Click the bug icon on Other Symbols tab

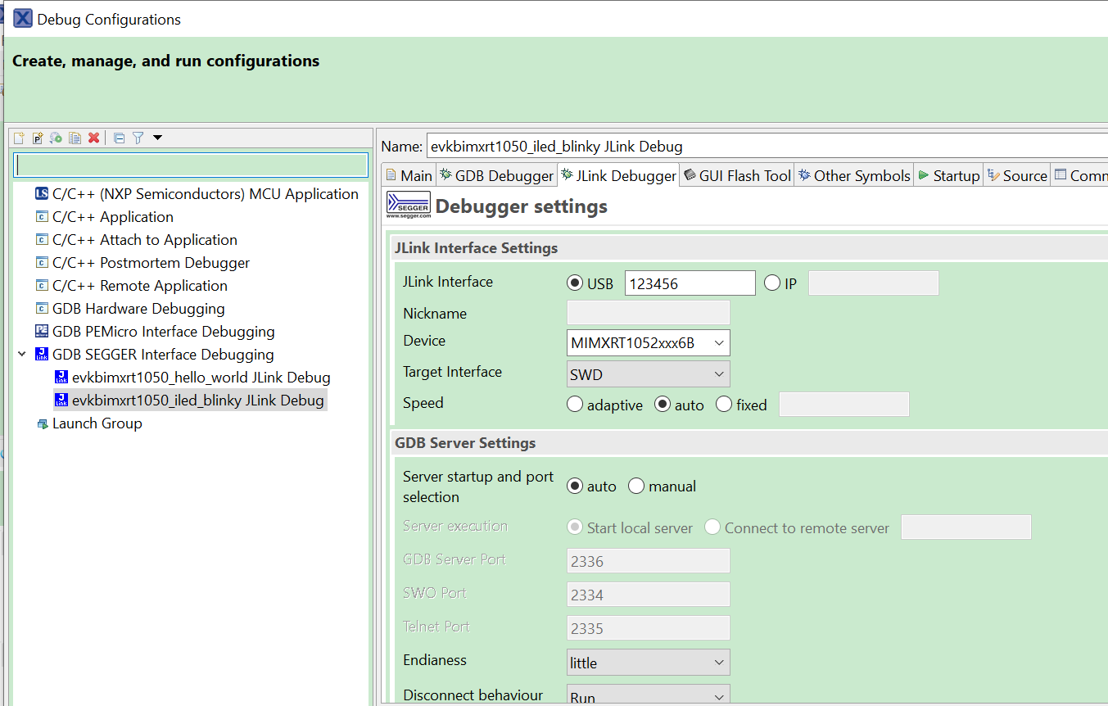[805, 175]
